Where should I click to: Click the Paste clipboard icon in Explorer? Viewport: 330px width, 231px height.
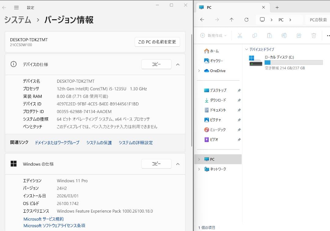(269, 35)
